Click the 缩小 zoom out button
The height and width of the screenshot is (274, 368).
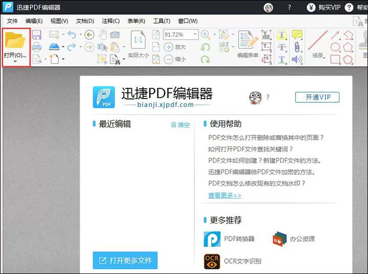click(175, 59)
